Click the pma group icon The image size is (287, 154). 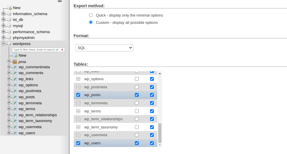pos(15,62)
